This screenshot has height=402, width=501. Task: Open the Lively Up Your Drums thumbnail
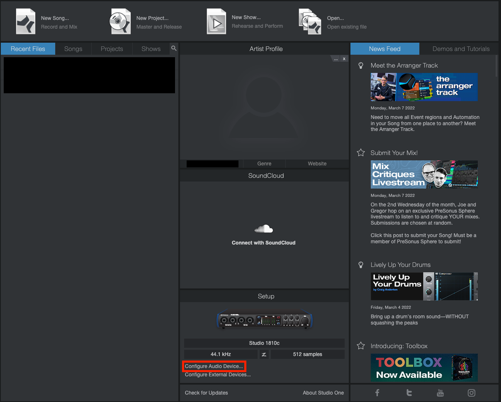tap(424, 286)
